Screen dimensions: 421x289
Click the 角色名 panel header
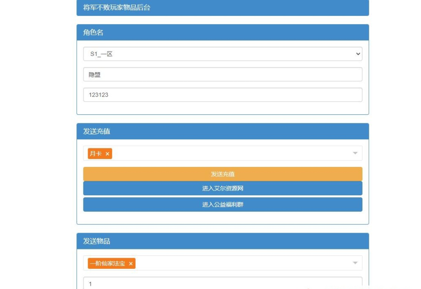pos(222,33)
